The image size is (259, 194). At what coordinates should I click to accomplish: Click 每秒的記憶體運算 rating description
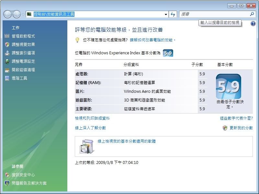(x=140, y=83)
